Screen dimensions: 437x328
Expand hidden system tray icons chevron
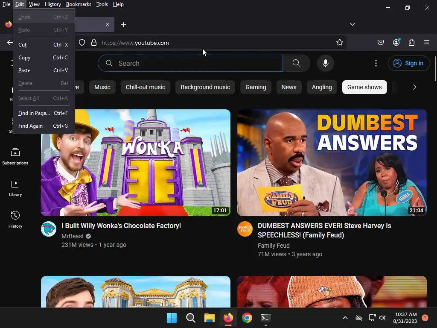[x=345, y=318]
